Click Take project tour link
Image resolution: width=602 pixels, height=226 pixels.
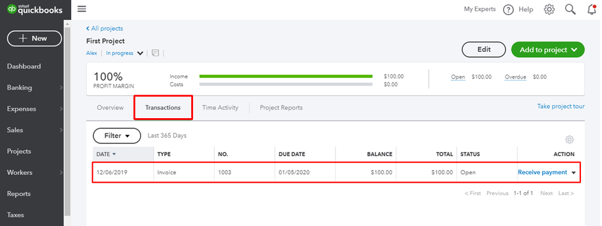click(x=561, y=106)
